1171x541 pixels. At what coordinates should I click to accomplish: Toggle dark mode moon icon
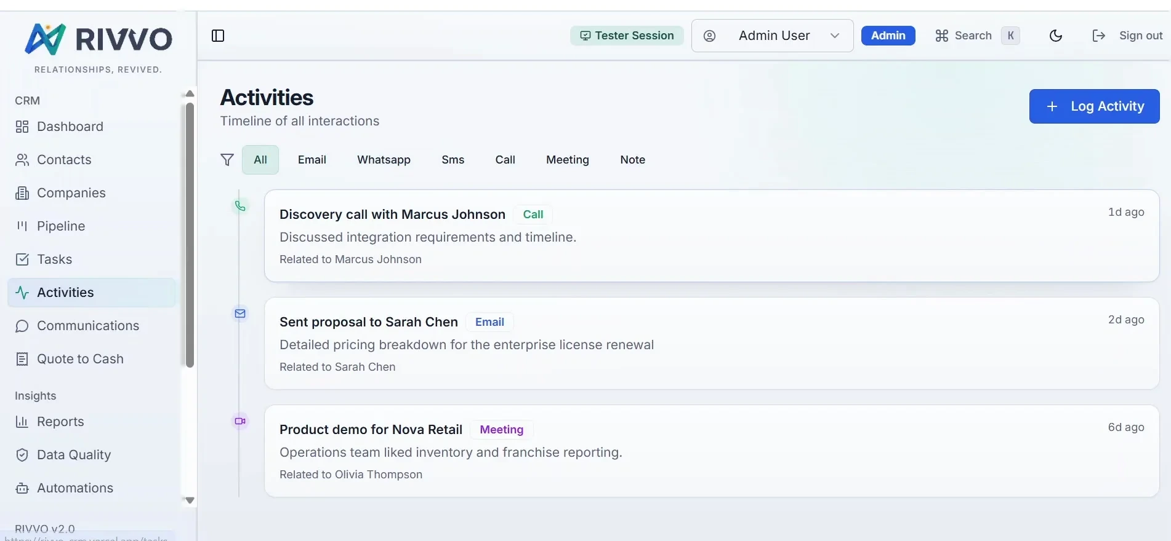click(x=1056, y=36)
